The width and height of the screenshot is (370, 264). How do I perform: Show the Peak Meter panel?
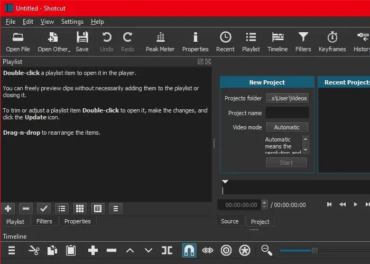[x=160, y=42]
